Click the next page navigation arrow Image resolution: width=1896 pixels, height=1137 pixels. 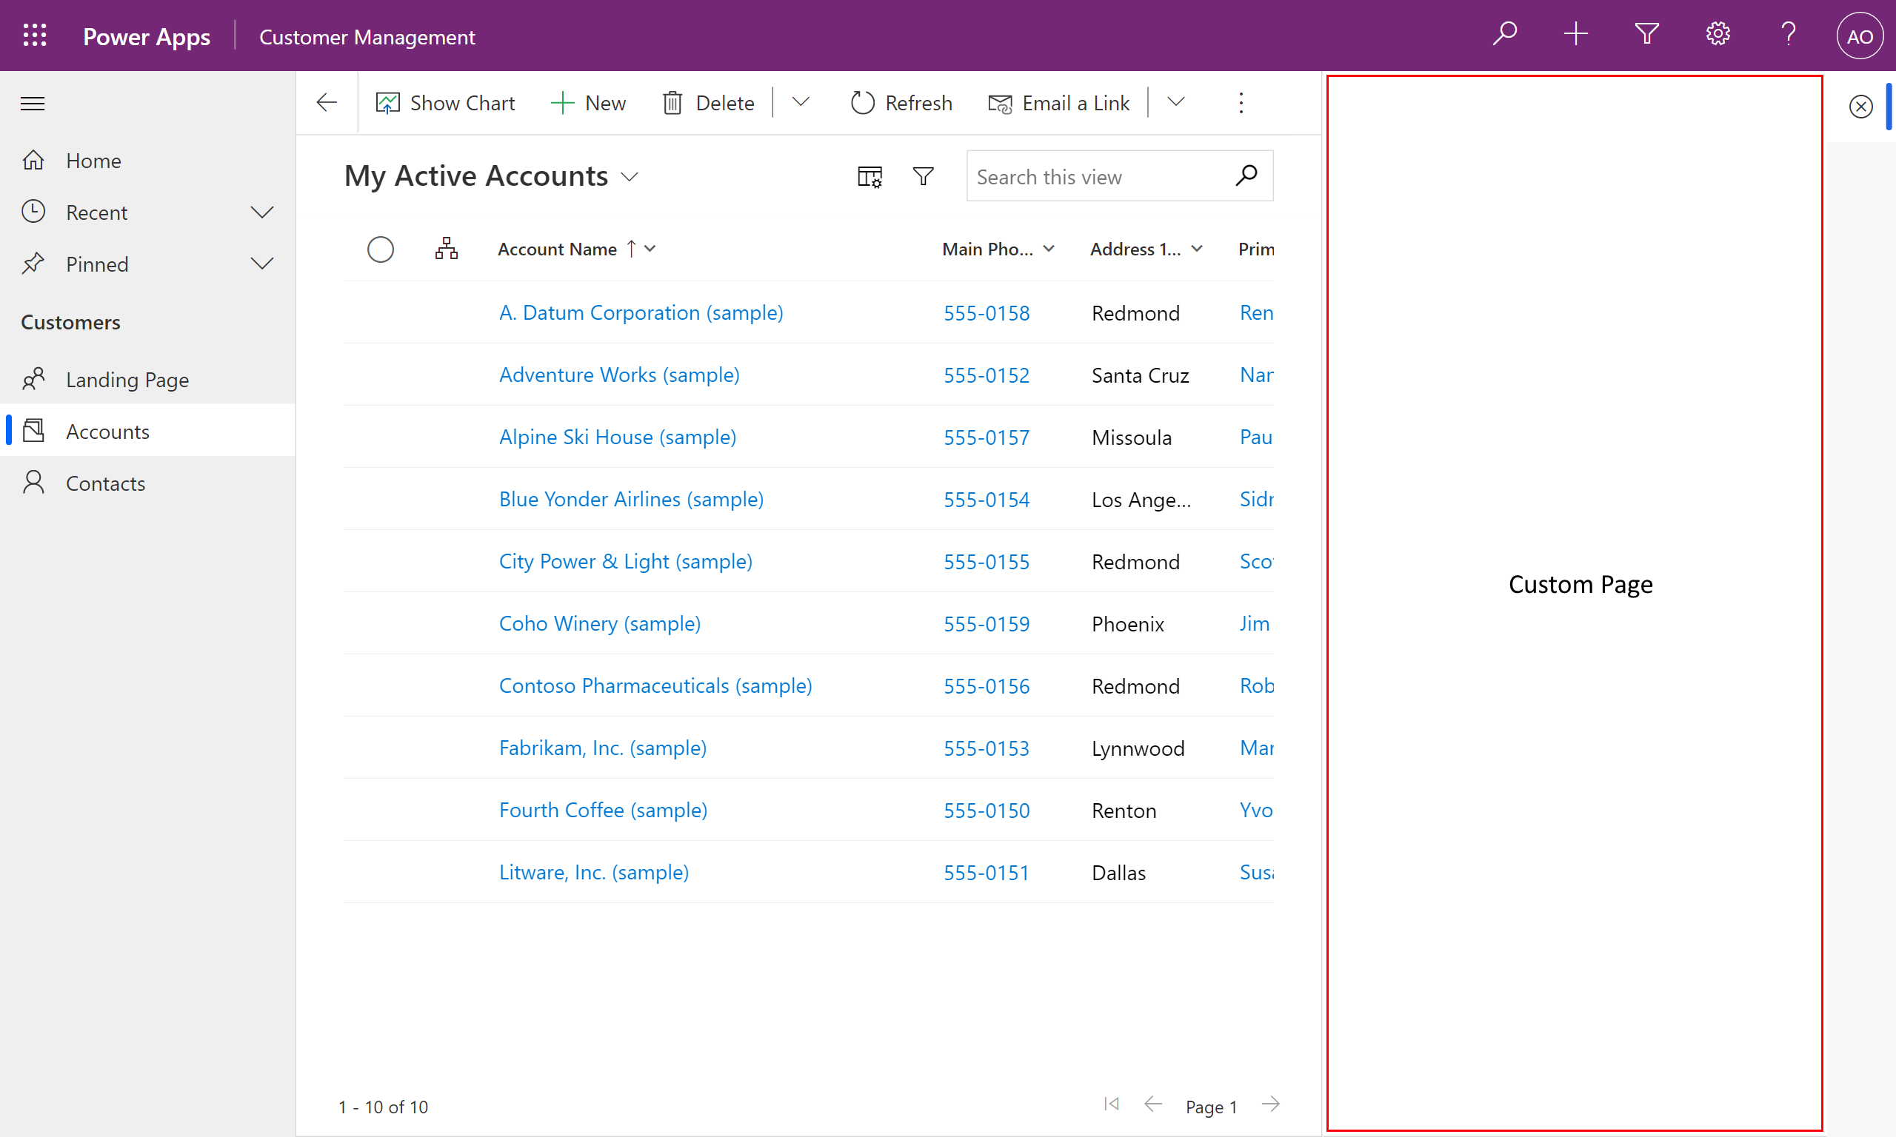click(1272, 1103)
